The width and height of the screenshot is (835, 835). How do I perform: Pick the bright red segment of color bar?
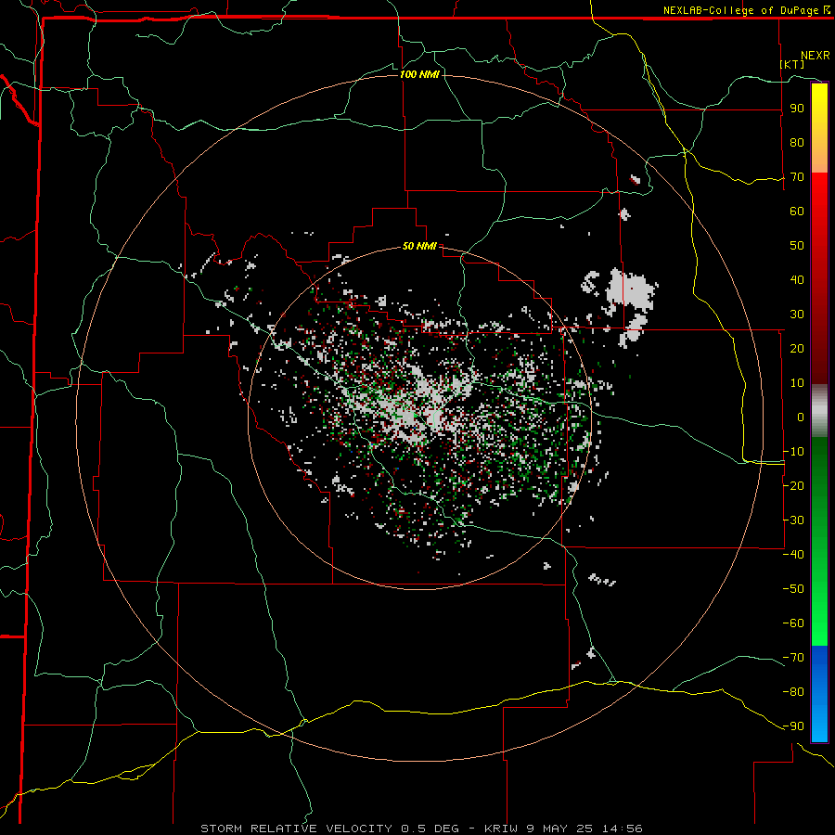[x=819, y=192]
